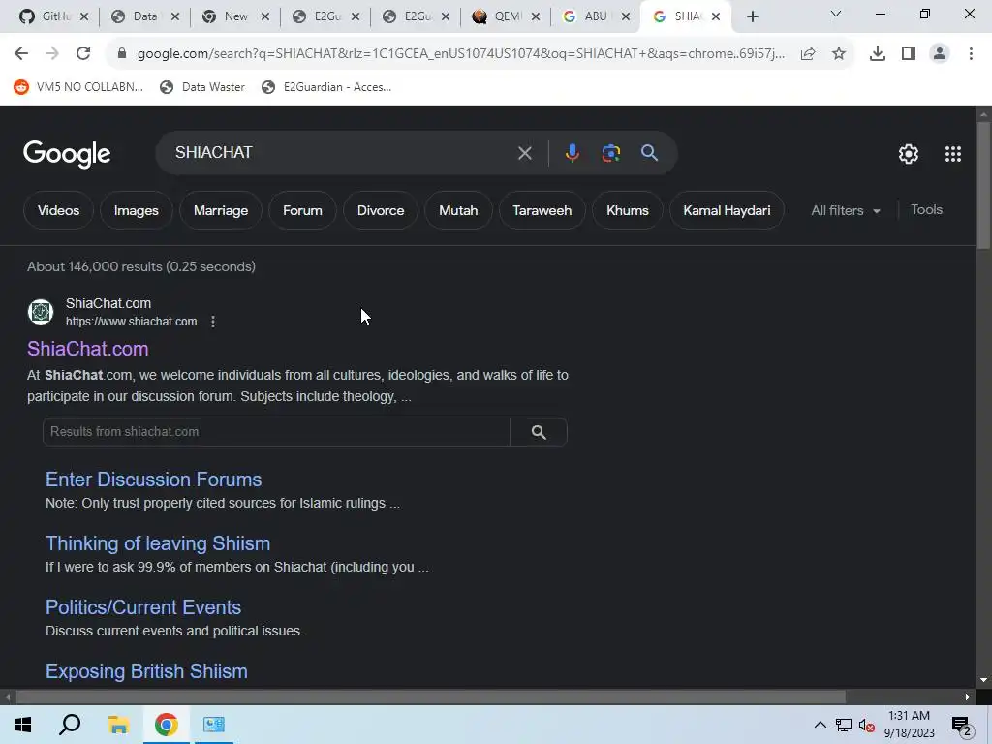Click the blue magnifier search button
Image resolution: width=992 pixels, height=744 pixels.
click(649, 153)
